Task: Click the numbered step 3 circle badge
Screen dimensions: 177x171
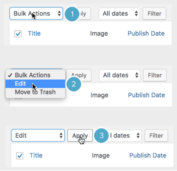Action: tap(101, 135)
